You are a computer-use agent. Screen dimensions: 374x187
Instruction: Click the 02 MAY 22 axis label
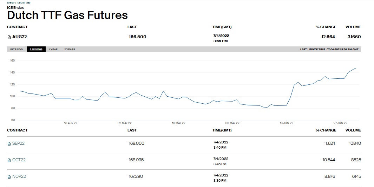point(125,123)
